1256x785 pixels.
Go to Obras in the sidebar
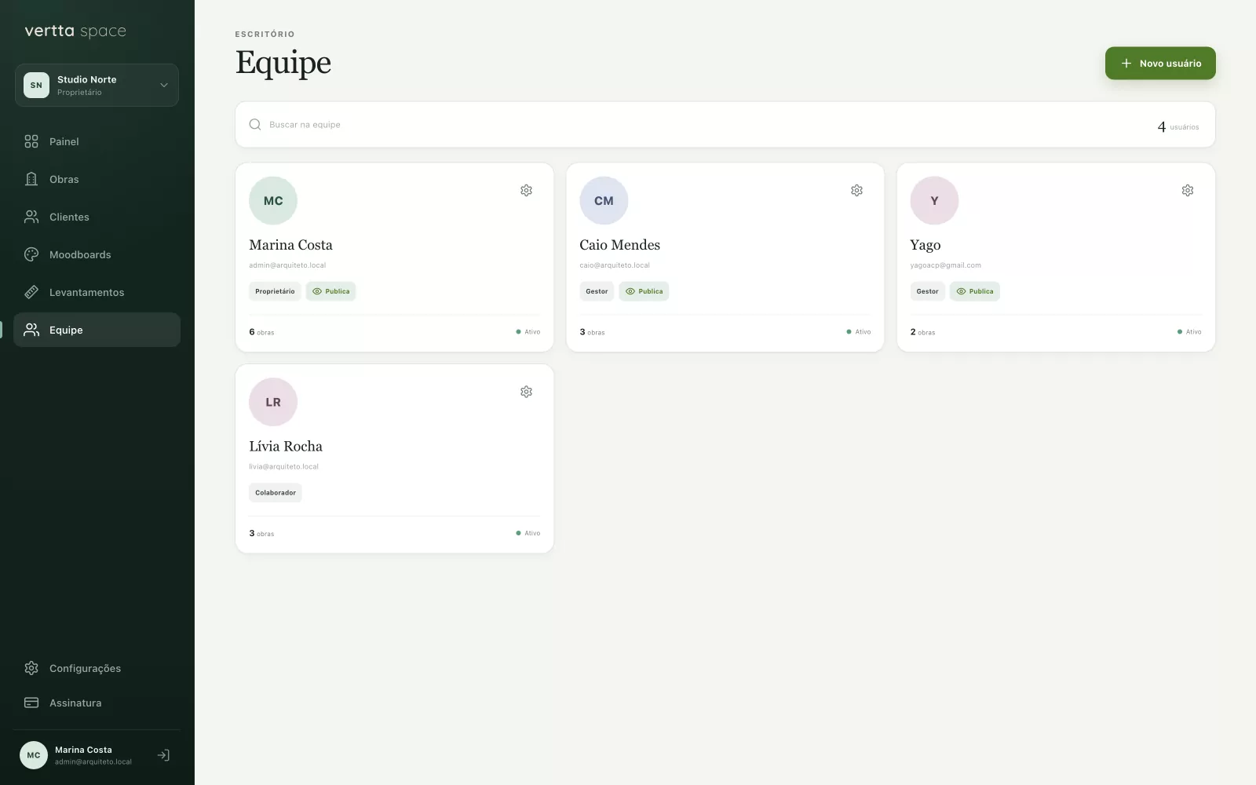(97, 179)
